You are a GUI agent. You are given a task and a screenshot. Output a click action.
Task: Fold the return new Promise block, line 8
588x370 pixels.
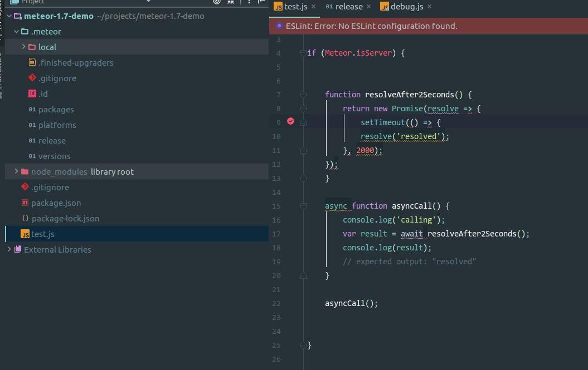pyautogui.click(x=303, y=108)
